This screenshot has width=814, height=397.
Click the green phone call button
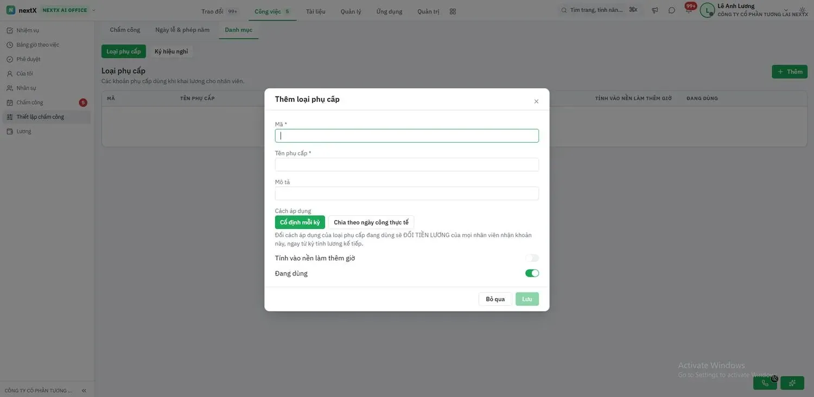click(x=765, y=383)
